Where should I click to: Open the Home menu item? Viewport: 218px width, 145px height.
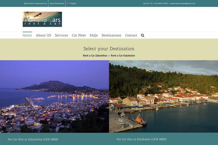point(27,36)
